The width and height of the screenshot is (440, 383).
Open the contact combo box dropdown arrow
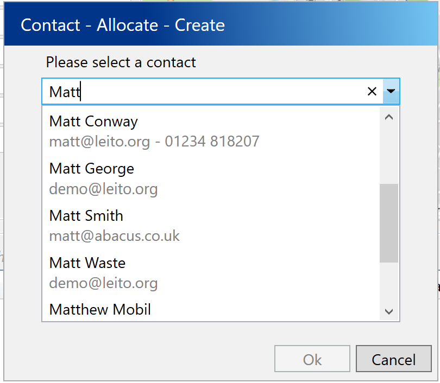tap(392, 92)
